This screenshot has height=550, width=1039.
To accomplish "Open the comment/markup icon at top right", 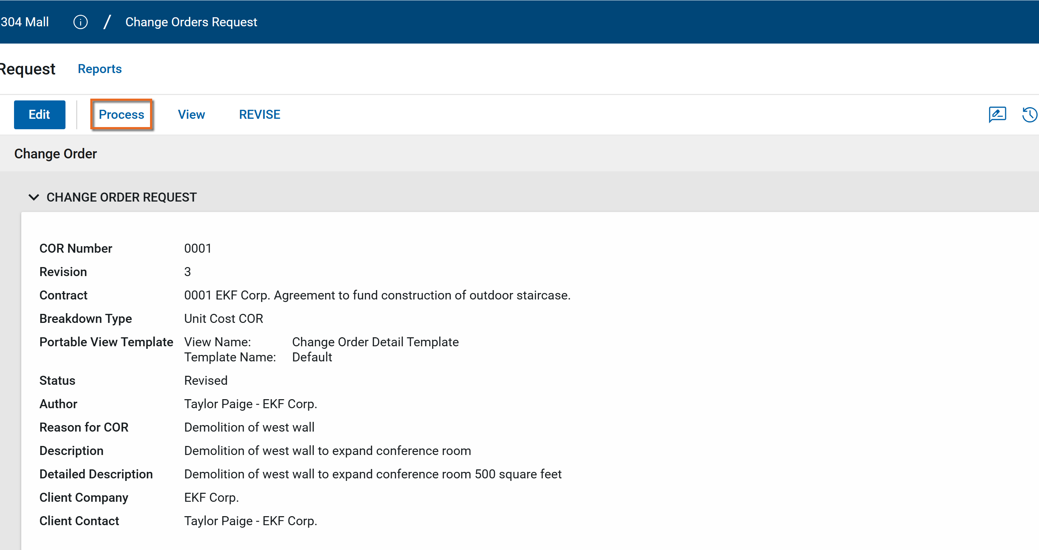I will 997,114.
